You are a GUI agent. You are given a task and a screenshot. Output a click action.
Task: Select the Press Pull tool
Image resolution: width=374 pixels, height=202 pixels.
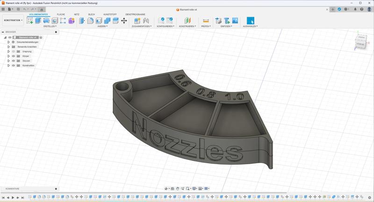82,21
